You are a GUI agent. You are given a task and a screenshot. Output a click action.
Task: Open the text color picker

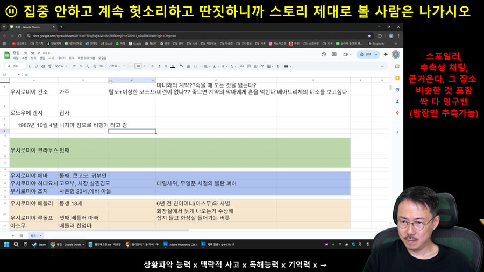(x=173, y=66)
